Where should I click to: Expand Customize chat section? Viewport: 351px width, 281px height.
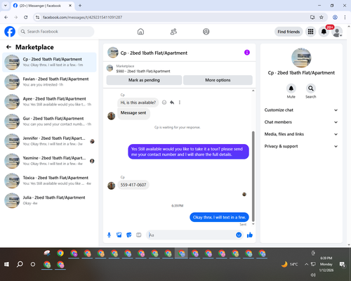point(301,110)
